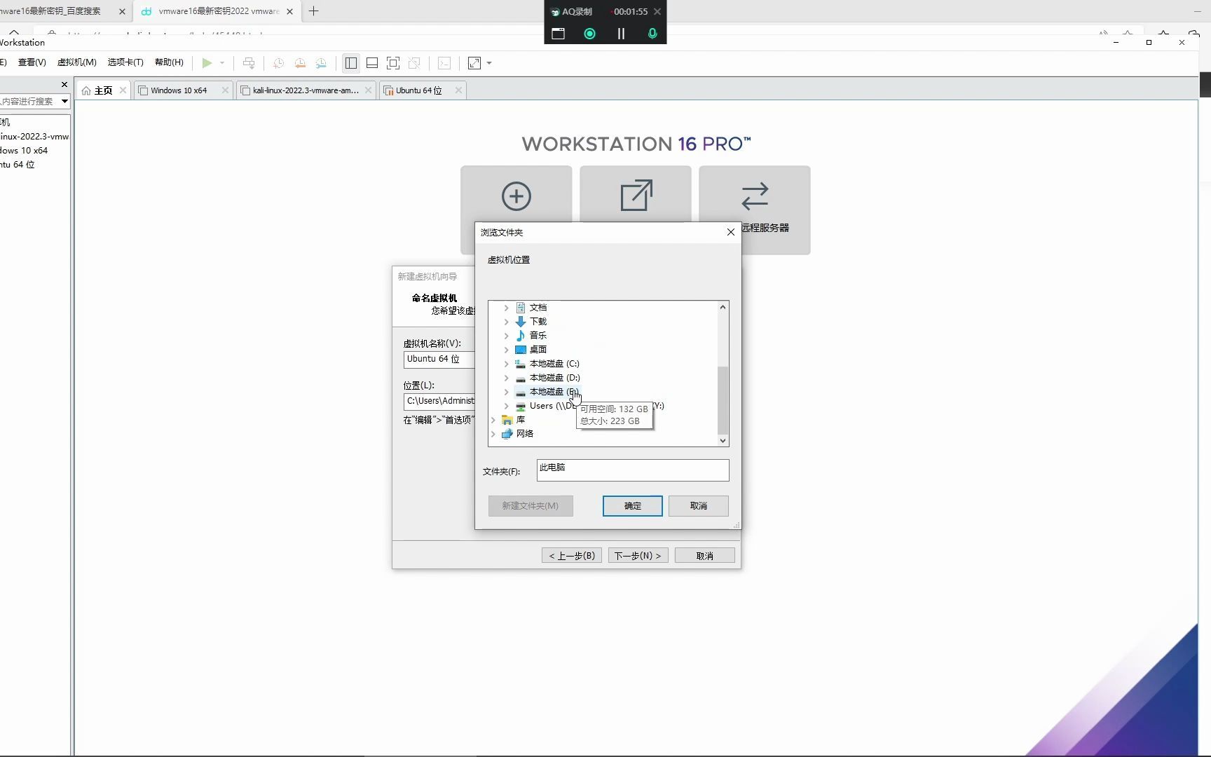Click the 文件夹(F) input field
This screenshot has height=757, width=1211.
pyautogui.click(x=633, y=470)
